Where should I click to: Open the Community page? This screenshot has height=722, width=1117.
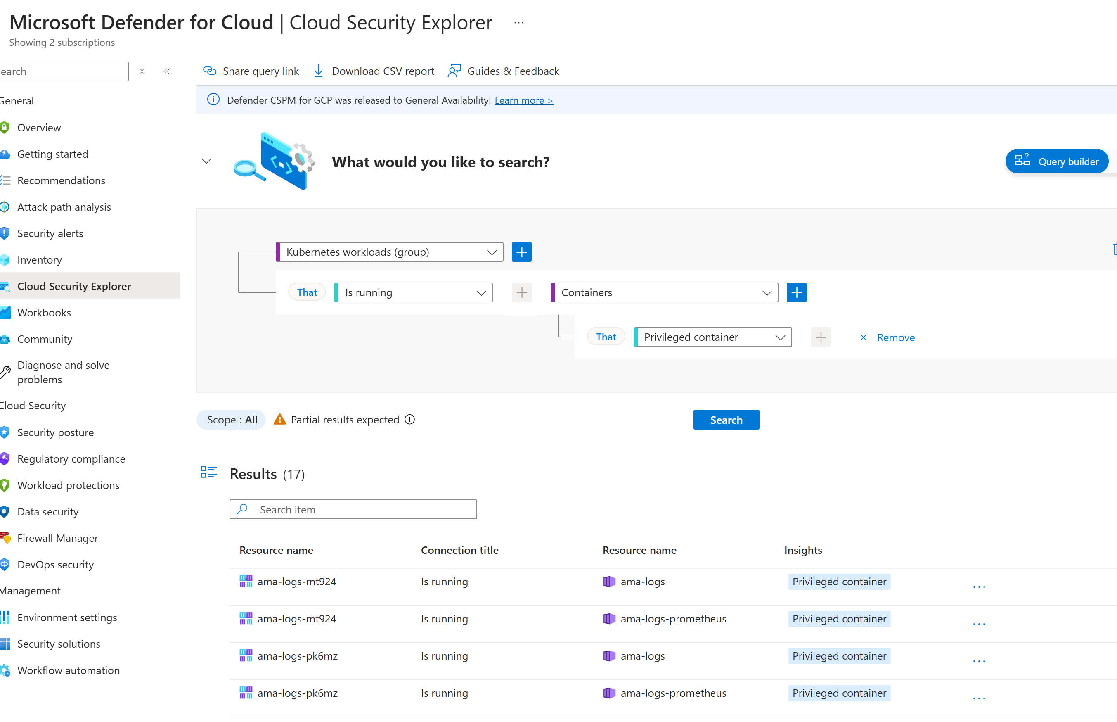45,339
